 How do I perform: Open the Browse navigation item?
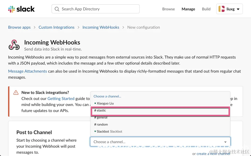169,9
